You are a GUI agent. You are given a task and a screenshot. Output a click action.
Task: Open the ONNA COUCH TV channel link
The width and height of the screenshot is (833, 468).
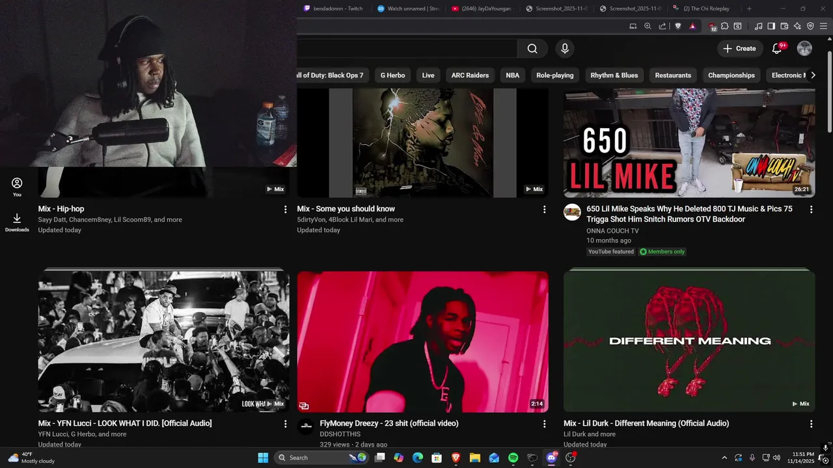pos(612,231)
